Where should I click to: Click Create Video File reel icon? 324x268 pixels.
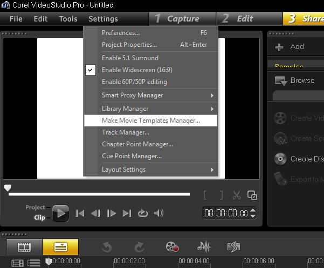click(280, 118)
